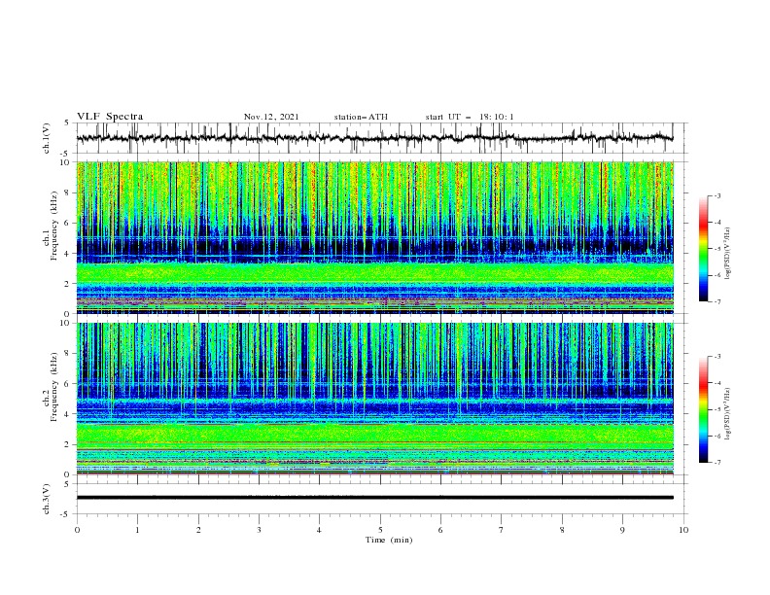Viewport: 770px width, 595px height.
Task: Click time axis tick label "2"
Action: [x=198, y=530]
